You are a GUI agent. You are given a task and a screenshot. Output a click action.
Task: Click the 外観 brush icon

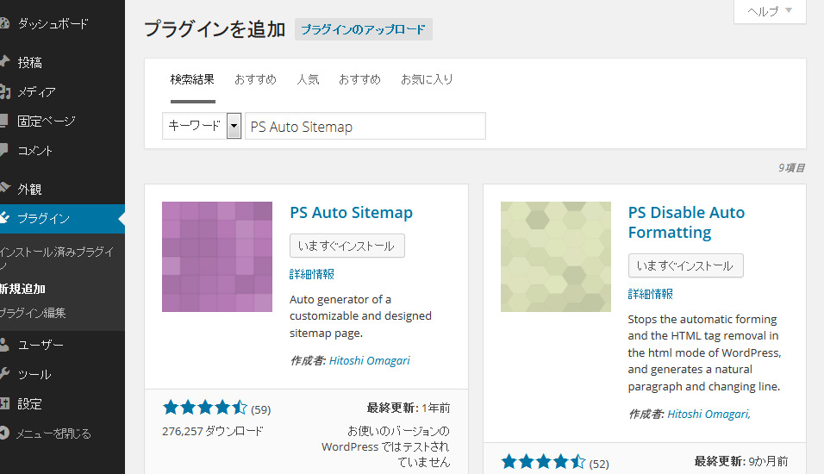4,188
